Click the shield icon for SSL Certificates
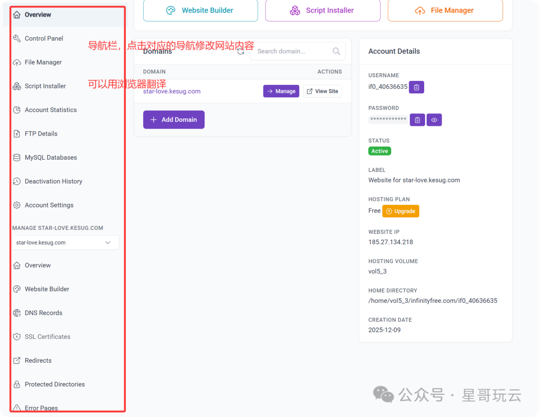 coord(17,337)
